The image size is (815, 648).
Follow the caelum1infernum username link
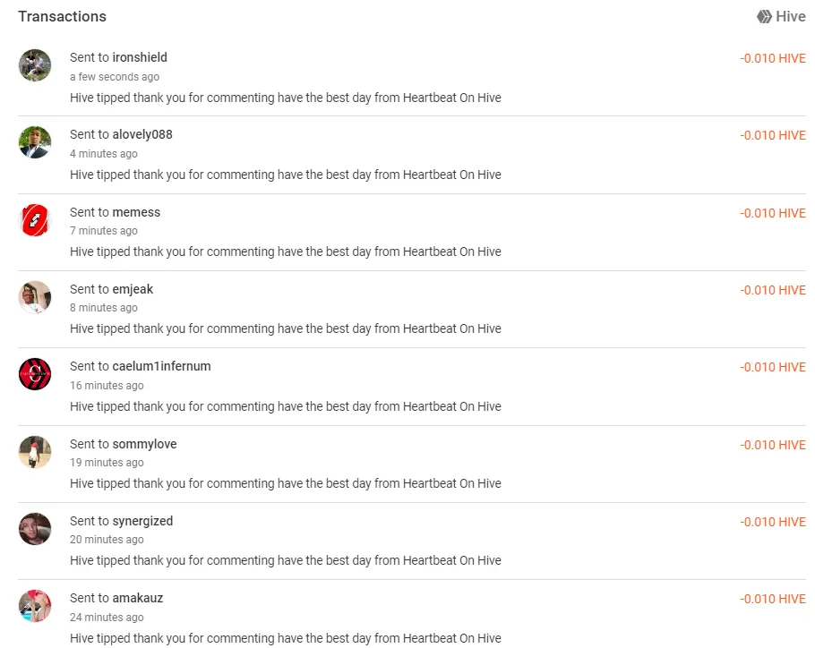[161, 366]
